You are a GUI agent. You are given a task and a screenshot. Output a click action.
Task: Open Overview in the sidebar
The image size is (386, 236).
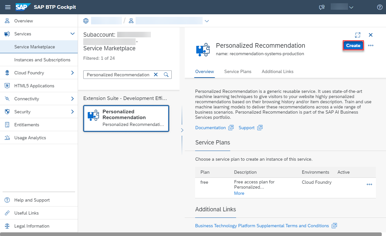coord(24,21)
